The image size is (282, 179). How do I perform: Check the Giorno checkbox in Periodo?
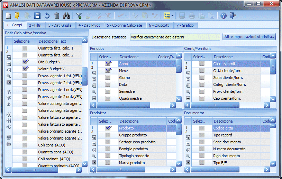(108, 78)
